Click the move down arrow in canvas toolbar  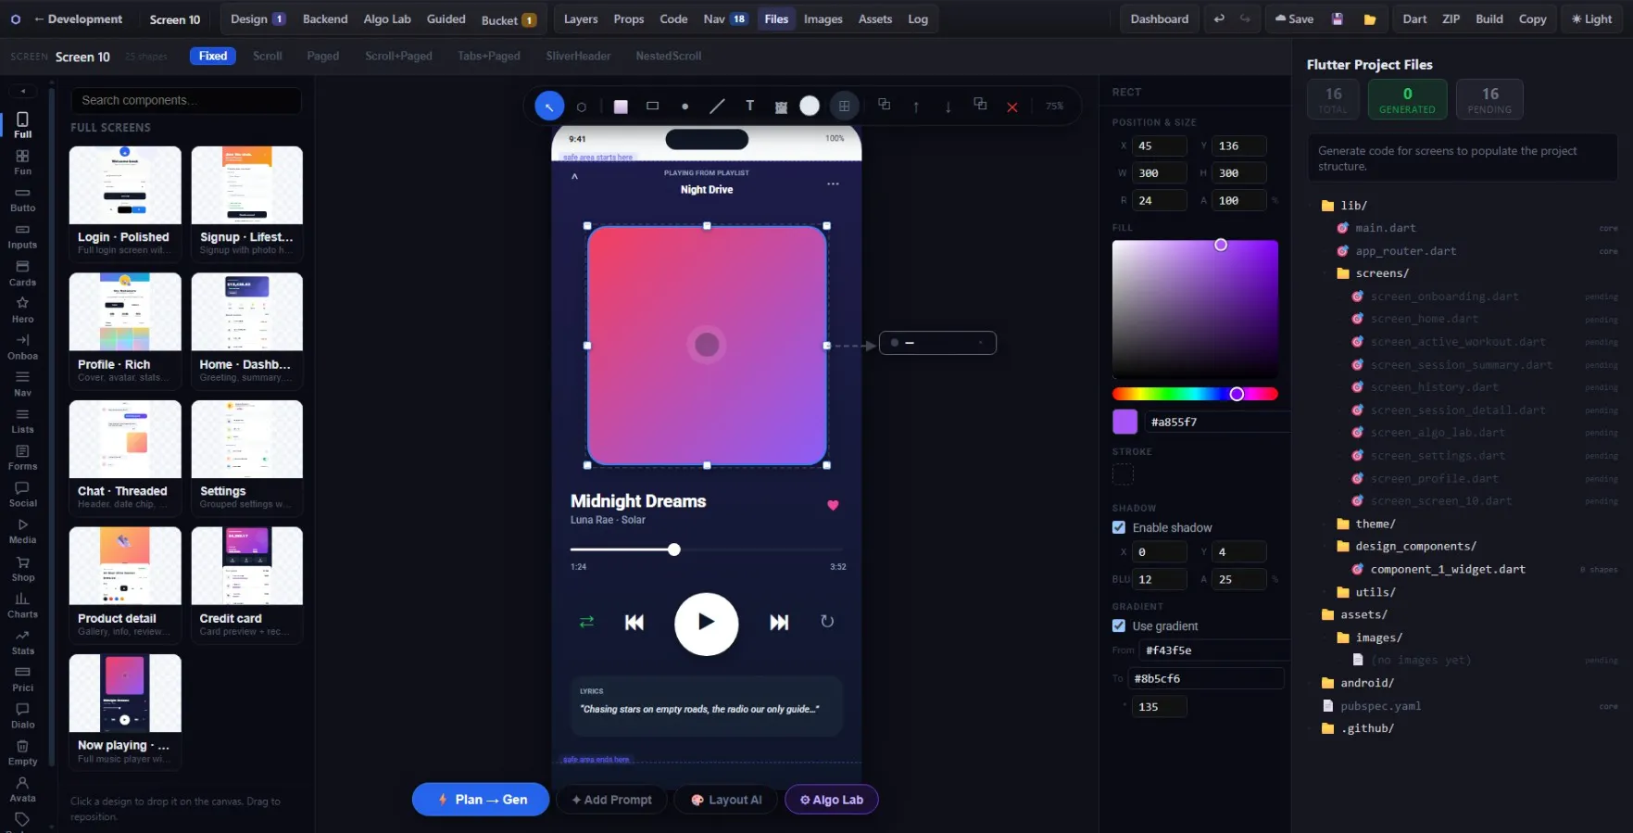tap(948, 107)
